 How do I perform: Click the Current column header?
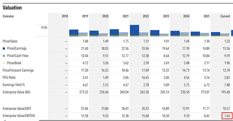point(225,16)
